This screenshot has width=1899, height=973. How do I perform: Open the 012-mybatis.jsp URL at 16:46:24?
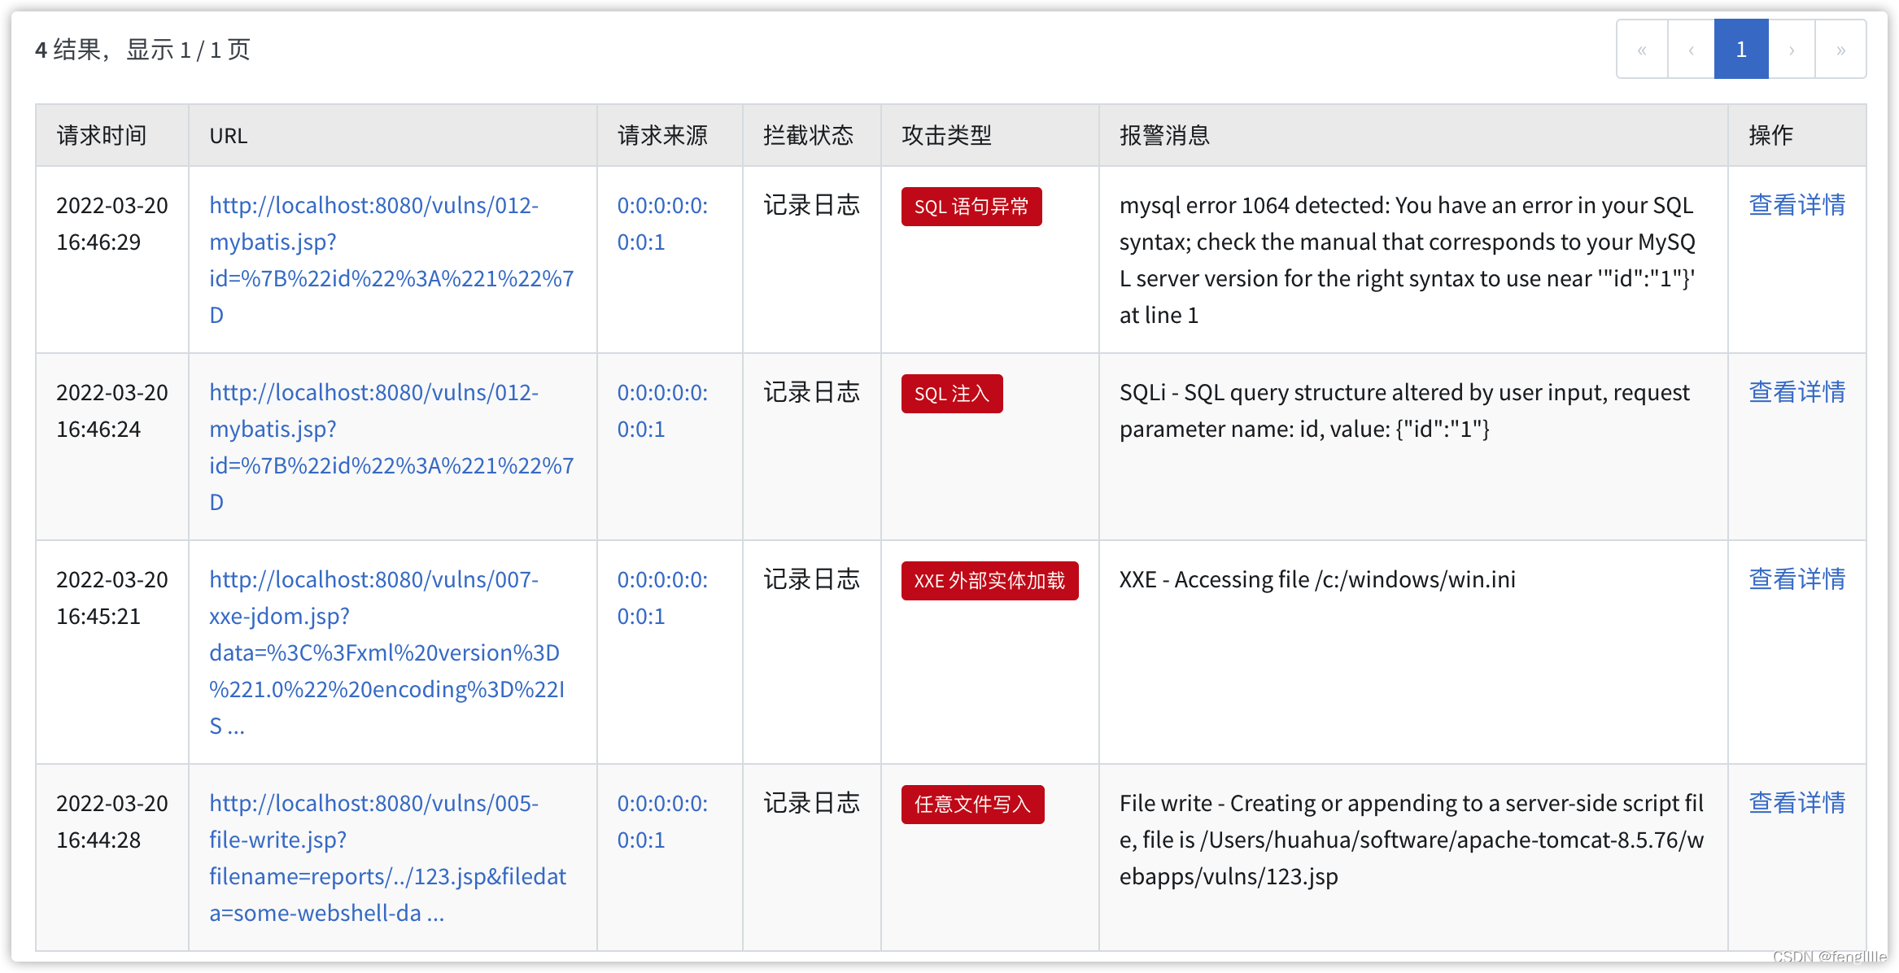click(x=391, y=447)
